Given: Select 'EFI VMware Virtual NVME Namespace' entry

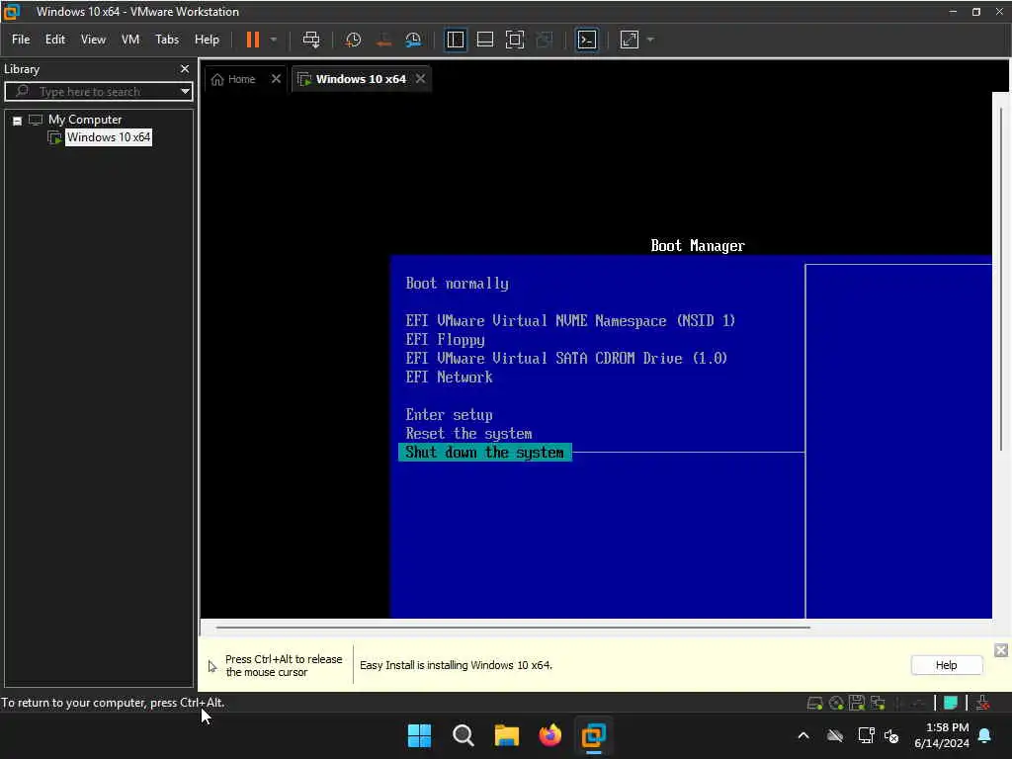Looking at the screenshot, I should (x=570, y=321).
